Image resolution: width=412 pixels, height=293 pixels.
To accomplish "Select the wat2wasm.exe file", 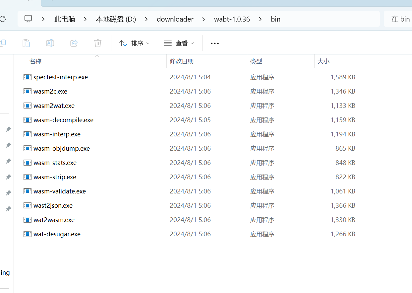I will [x=54, y=220].
